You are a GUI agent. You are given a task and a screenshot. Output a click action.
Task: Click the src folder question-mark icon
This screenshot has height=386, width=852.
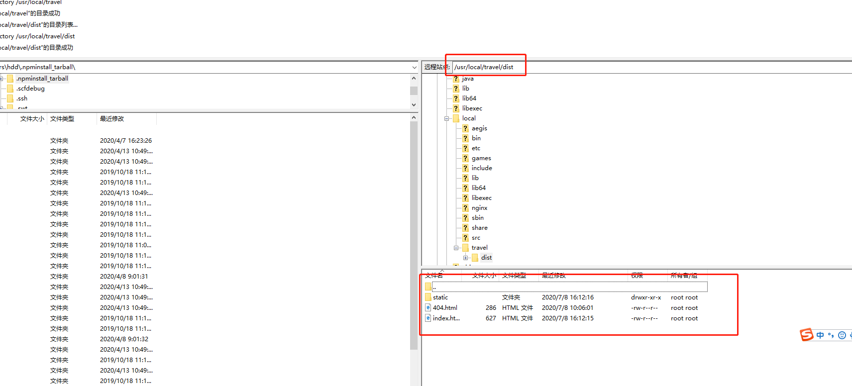click(x=465, y=238)
